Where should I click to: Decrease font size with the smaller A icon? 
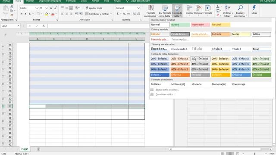(x=55, y=8)
